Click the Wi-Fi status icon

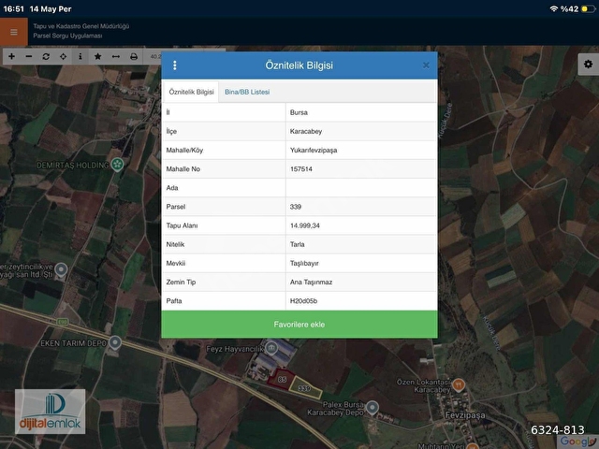[x=553, y=8]
